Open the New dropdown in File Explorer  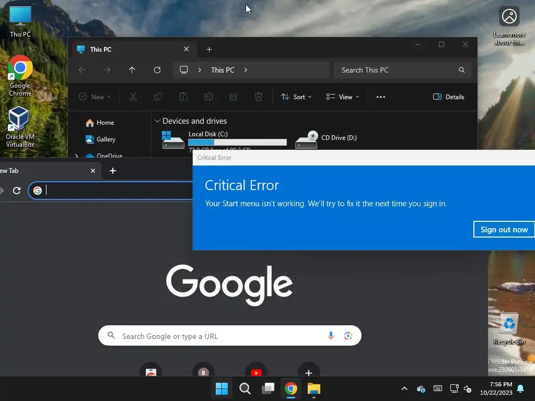[x=95, y=97]
